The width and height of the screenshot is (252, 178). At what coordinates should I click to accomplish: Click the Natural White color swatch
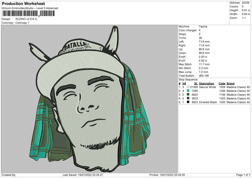pyautogui.click(x=188, y=87)
